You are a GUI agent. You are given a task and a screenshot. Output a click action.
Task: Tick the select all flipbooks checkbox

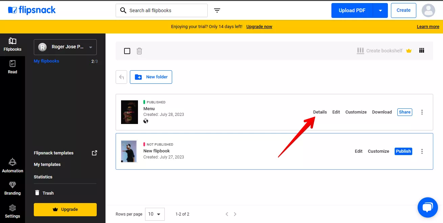(127, 51)
